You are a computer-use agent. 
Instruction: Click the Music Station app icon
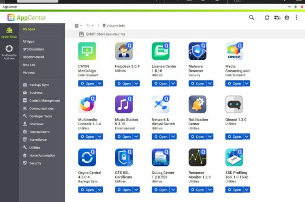(124, 105)
